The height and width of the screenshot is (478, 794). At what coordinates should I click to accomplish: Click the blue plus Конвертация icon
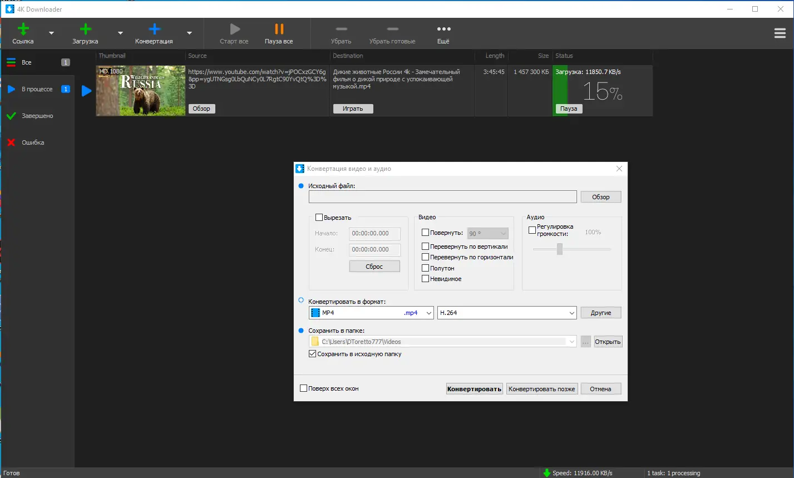pos(155,29)
